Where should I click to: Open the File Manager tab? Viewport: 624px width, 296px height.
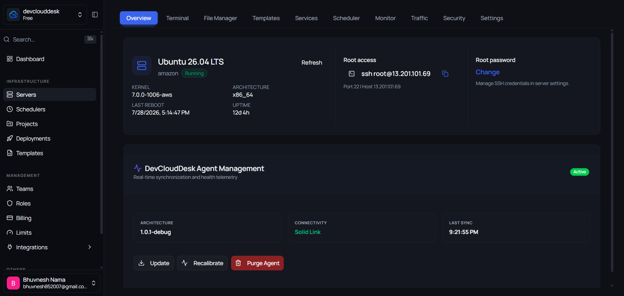click(221, 18)
